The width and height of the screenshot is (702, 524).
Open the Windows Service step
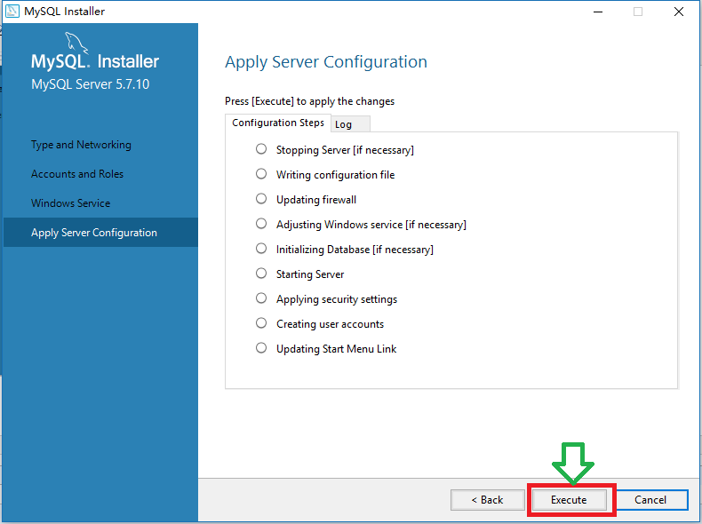[70, 203]
